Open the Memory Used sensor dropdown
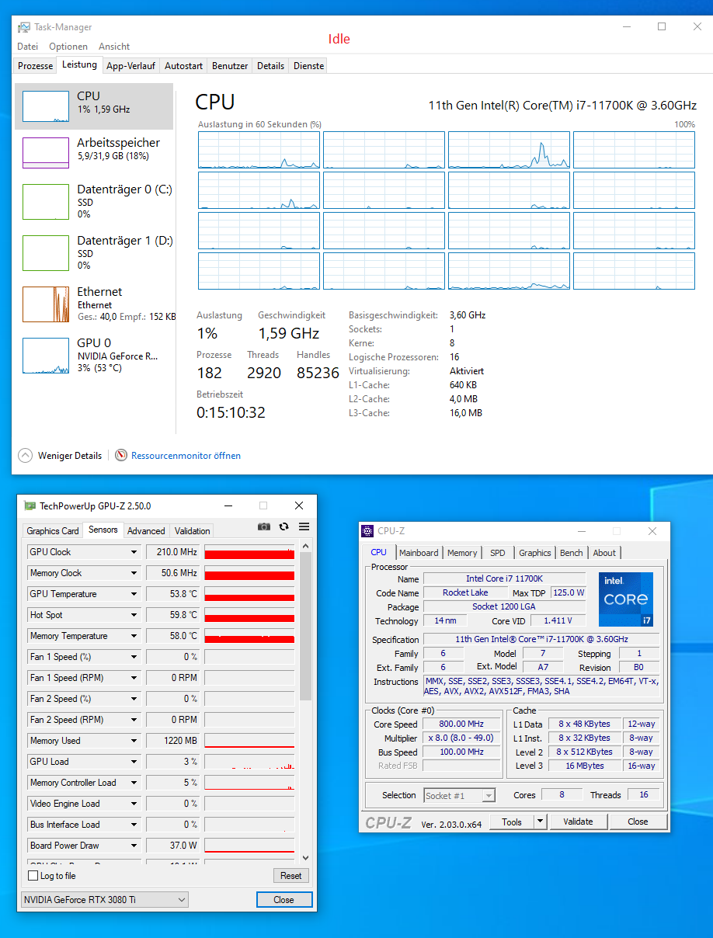 (x=134, y=741)
